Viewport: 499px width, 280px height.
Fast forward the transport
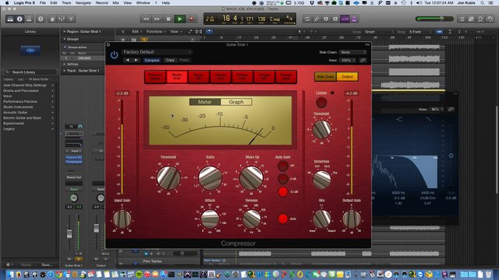(x=157, y=19)
